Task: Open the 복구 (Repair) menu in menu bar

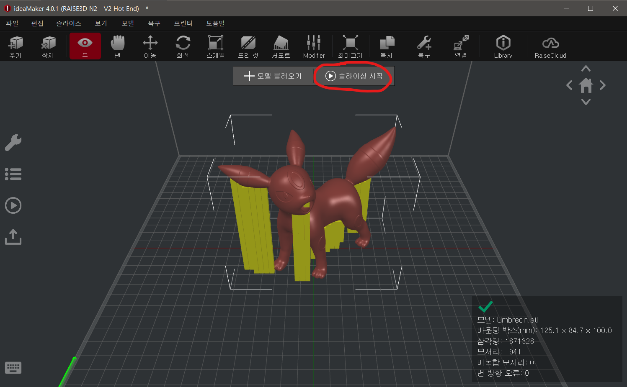Action: pos(154,23)
